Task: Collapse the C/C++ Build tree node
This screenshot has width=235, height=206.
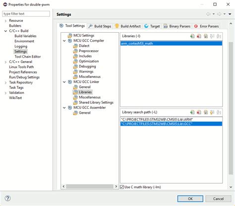Action: coord(5,31)
